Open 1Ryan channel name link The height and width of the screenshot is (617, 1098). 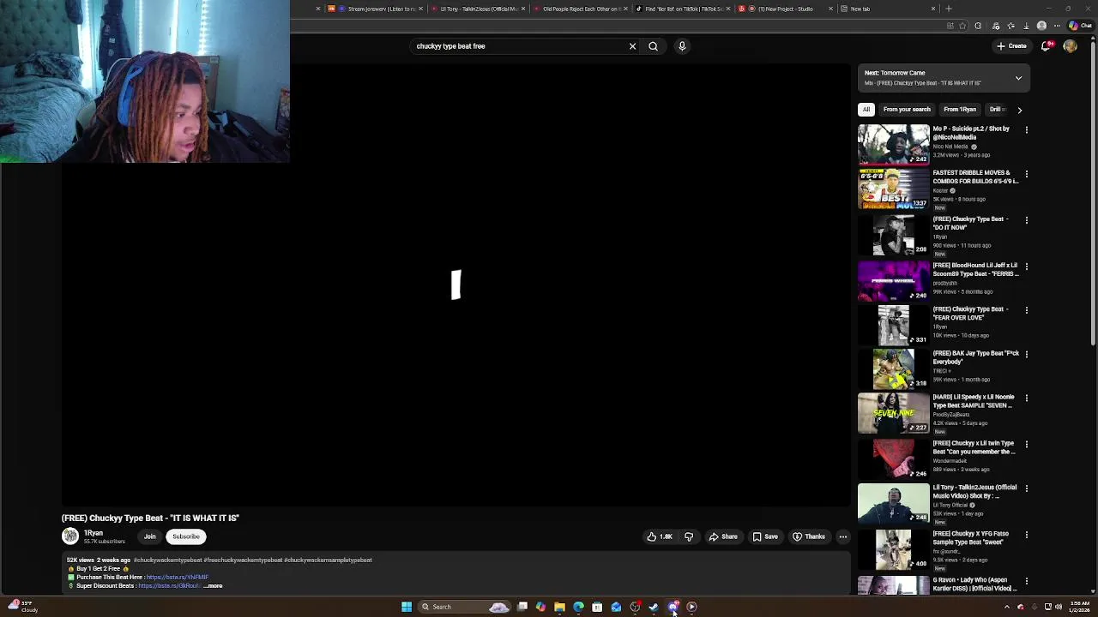94,533
